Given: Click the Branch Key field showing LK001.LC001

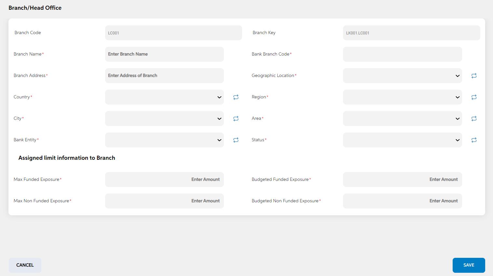Looking at the screenshot, I should pyautogui.click(x=412, y=33).
